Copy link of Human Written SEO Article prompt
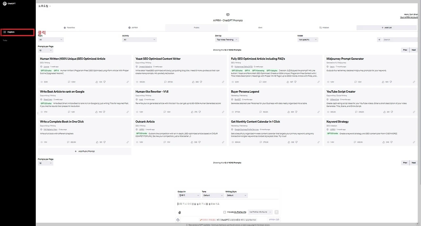This screenshot has height=226, width=421. point(128,82)
